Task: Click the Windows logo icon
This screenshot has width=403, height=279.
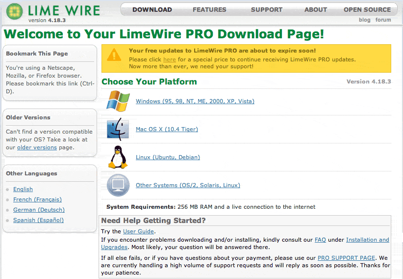Action: coord(118,101)
